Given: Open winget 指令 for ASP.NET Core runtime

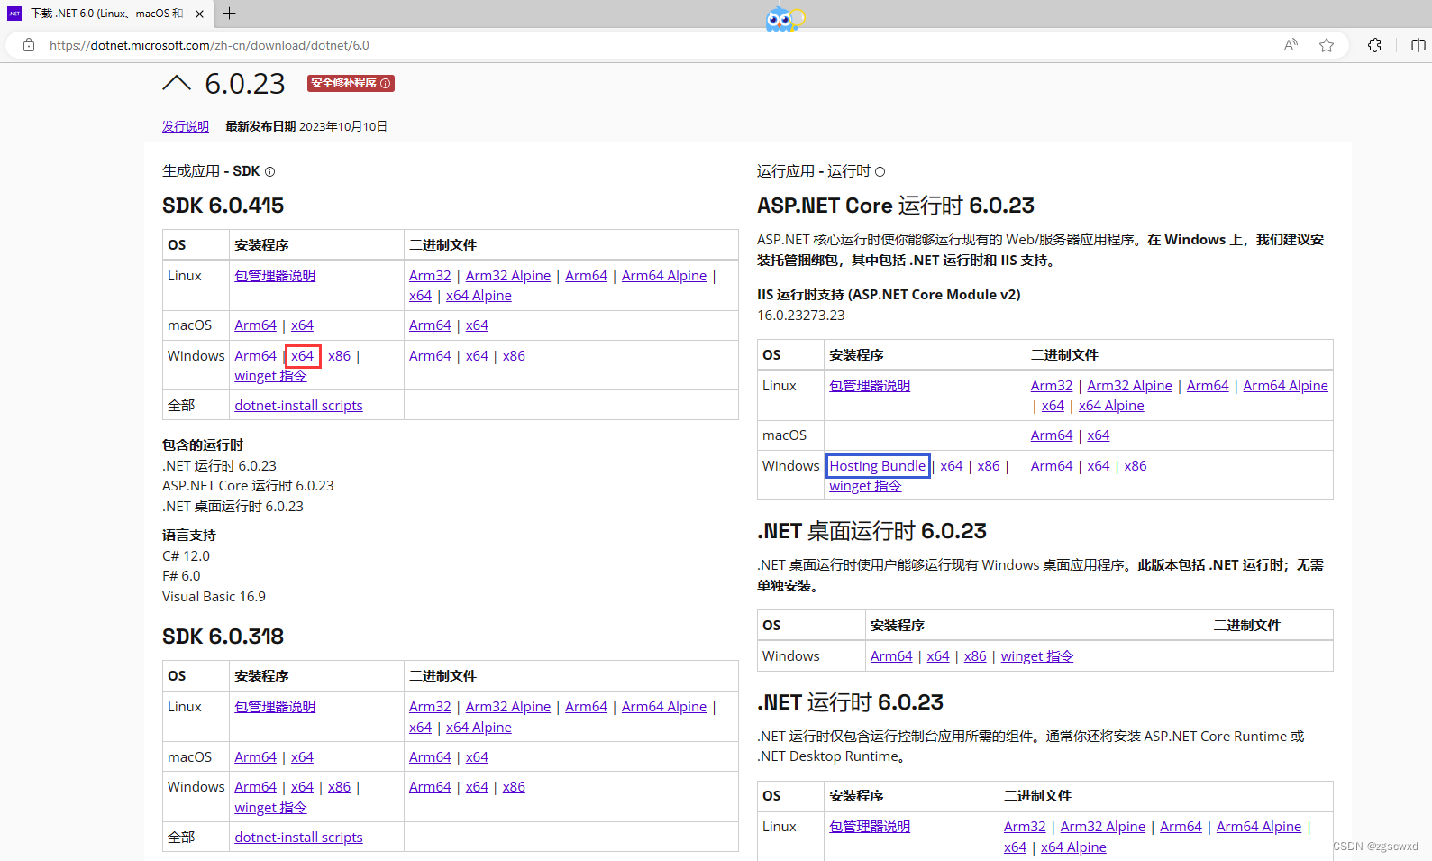Looking at the screenshot, I should (x=866, y=486).
